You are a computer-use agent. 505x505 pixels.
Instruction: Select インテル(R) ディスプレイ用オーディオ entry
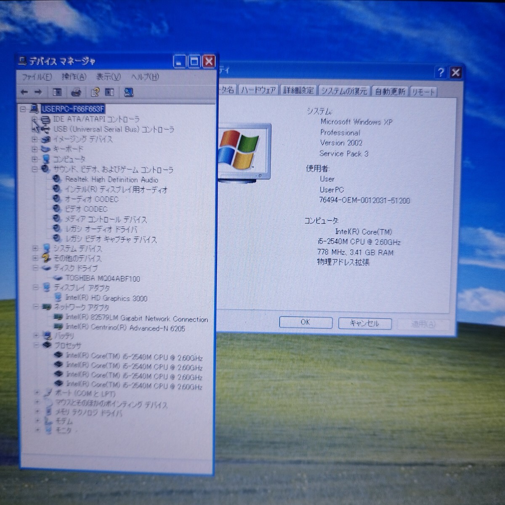[116, 189]
